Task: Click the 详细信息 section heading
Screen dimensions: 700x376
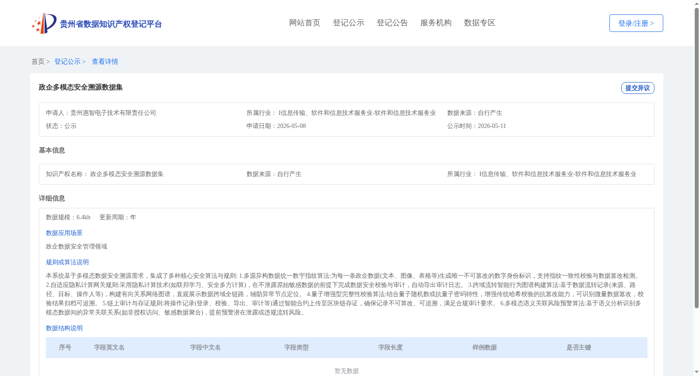Action: (52, 198)
